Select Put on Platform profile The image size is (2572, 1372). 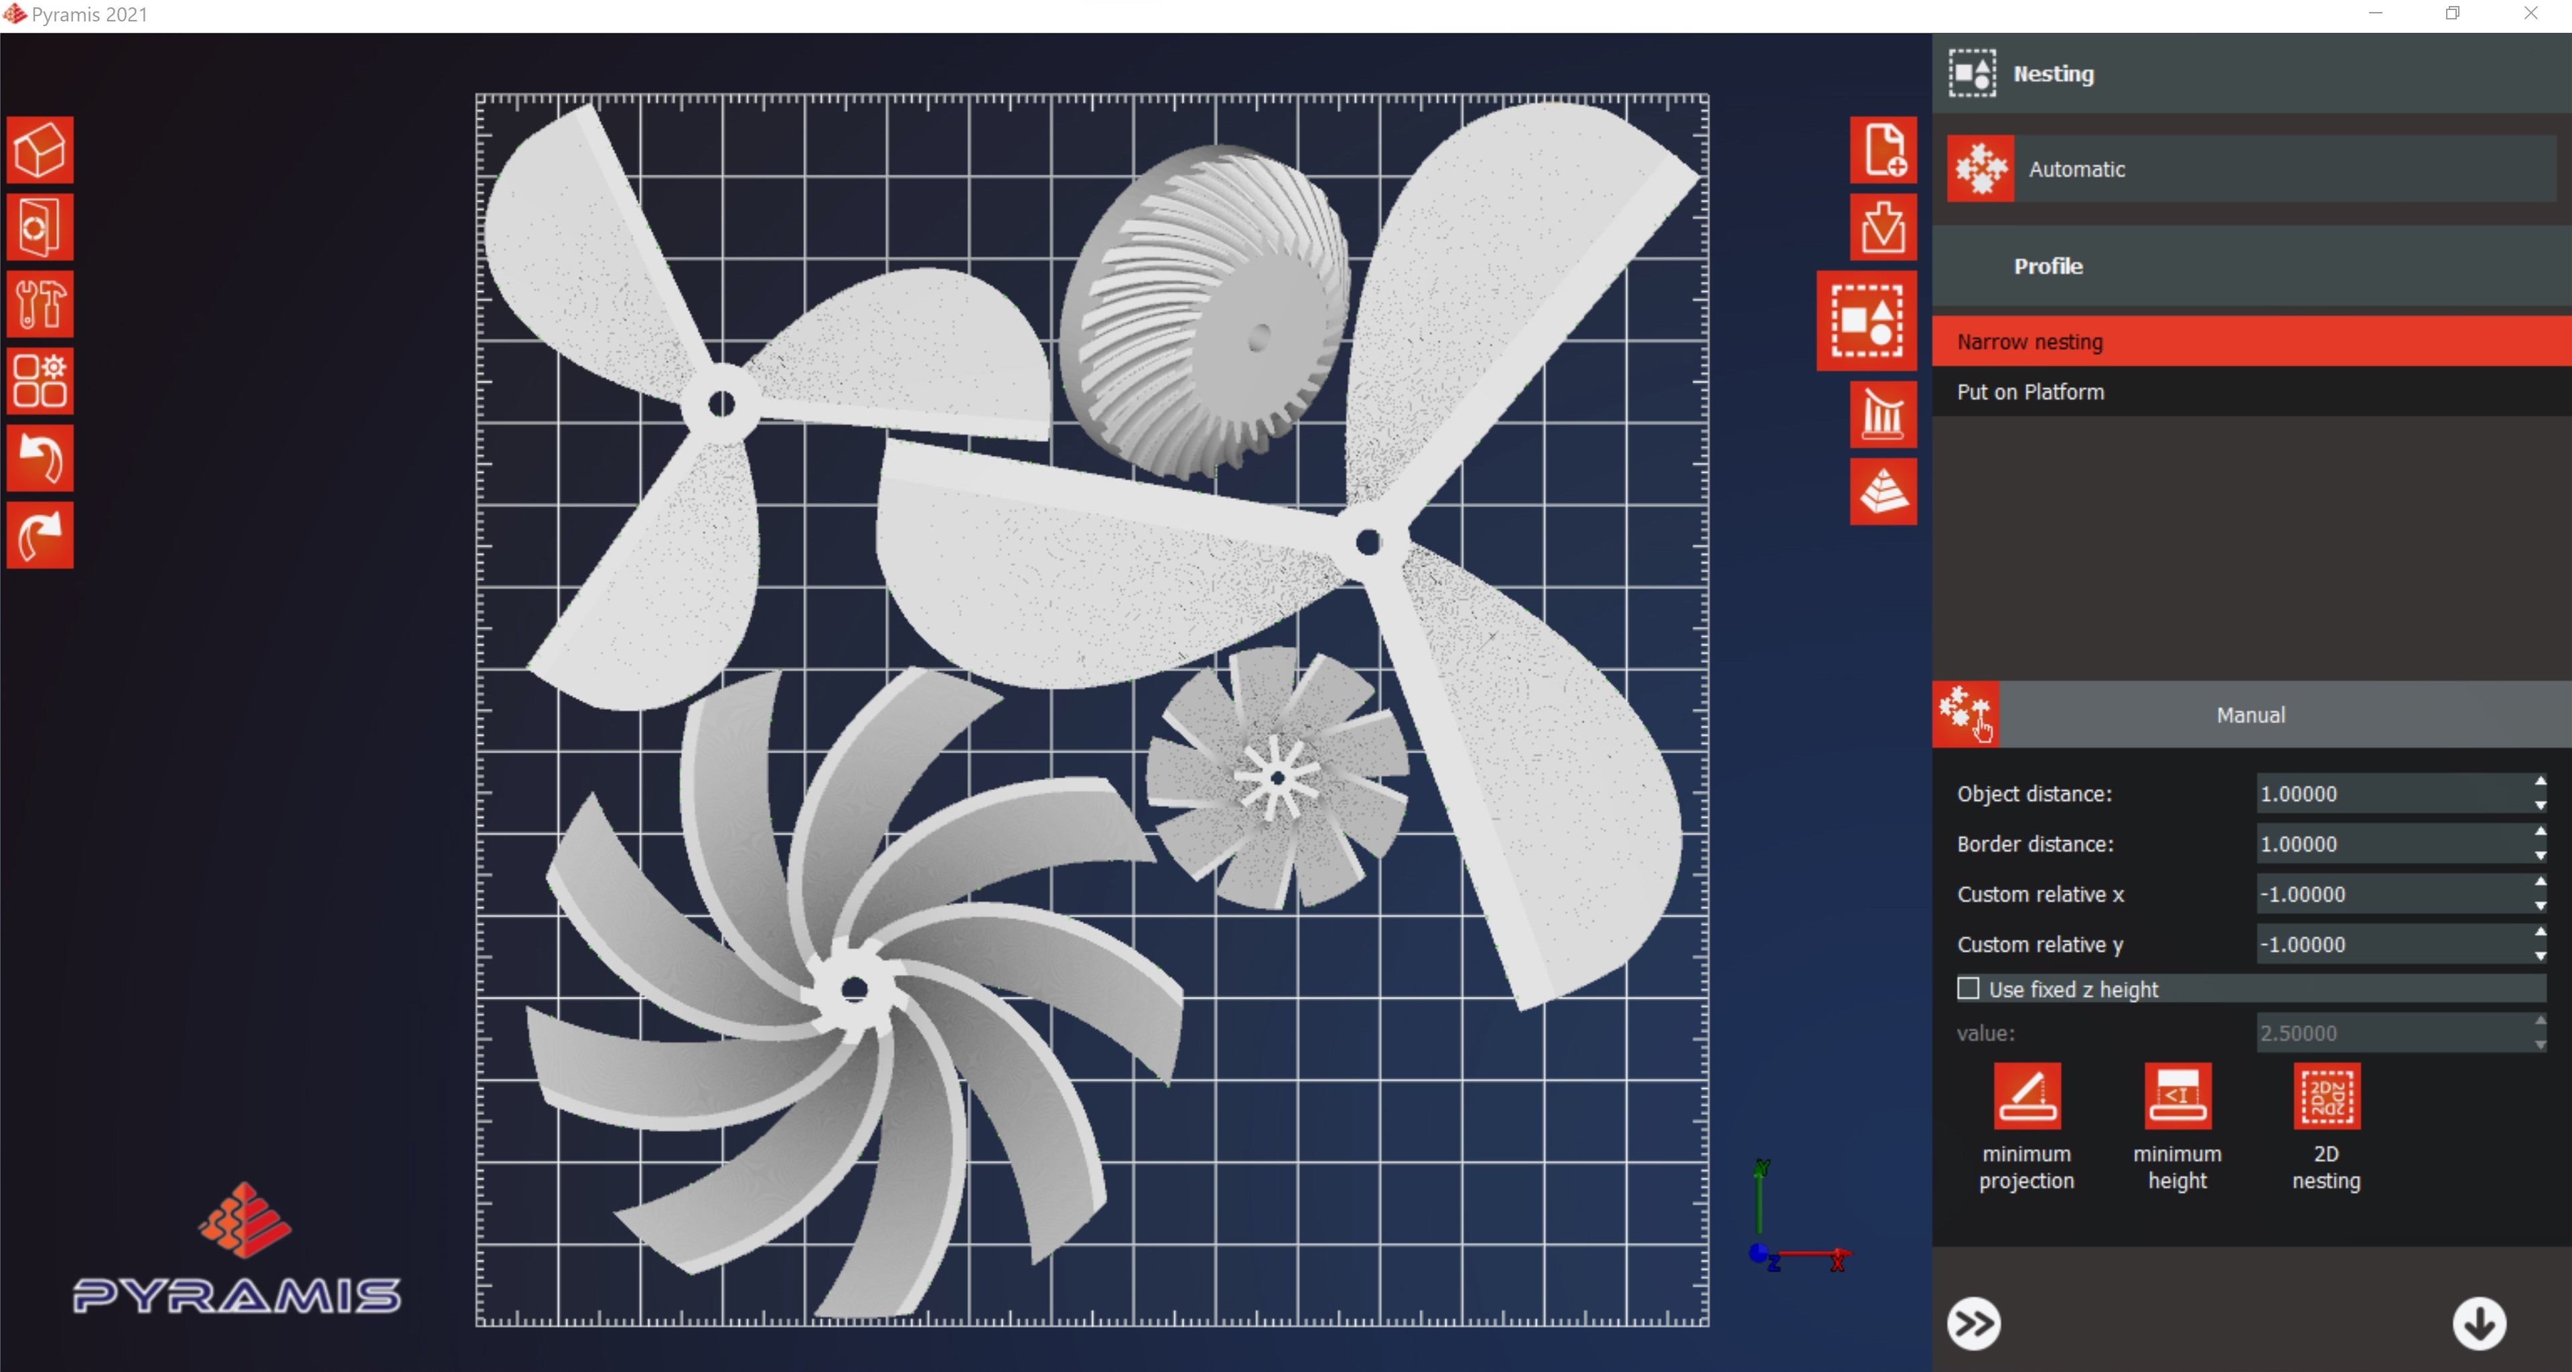[2251, 391]
